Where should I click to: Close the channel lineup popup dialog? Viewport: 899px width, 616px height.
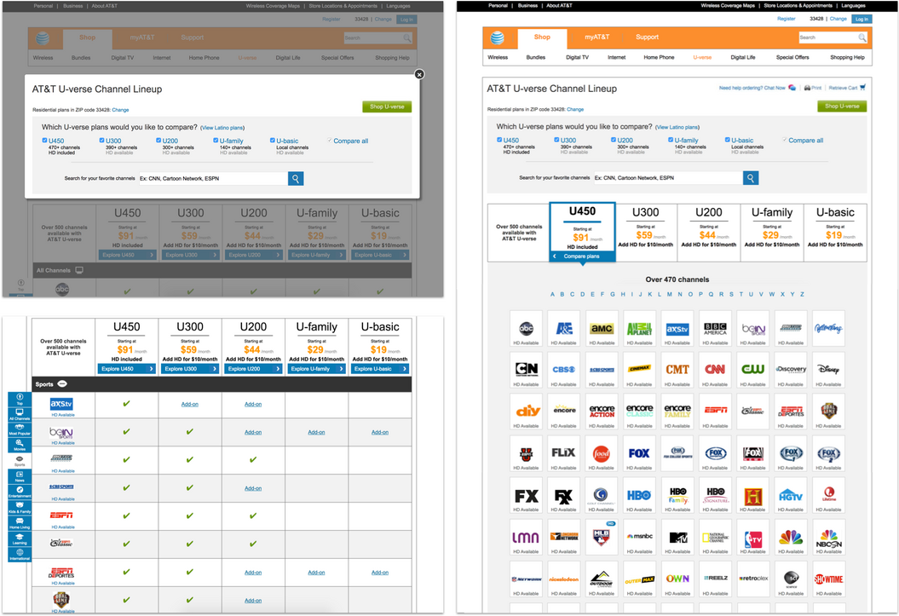tap(419, 75)
